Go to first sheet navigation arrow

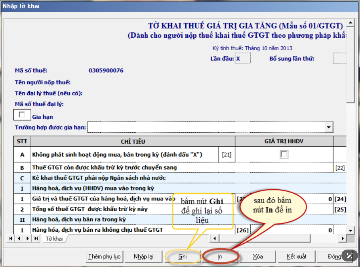[10, 238]
